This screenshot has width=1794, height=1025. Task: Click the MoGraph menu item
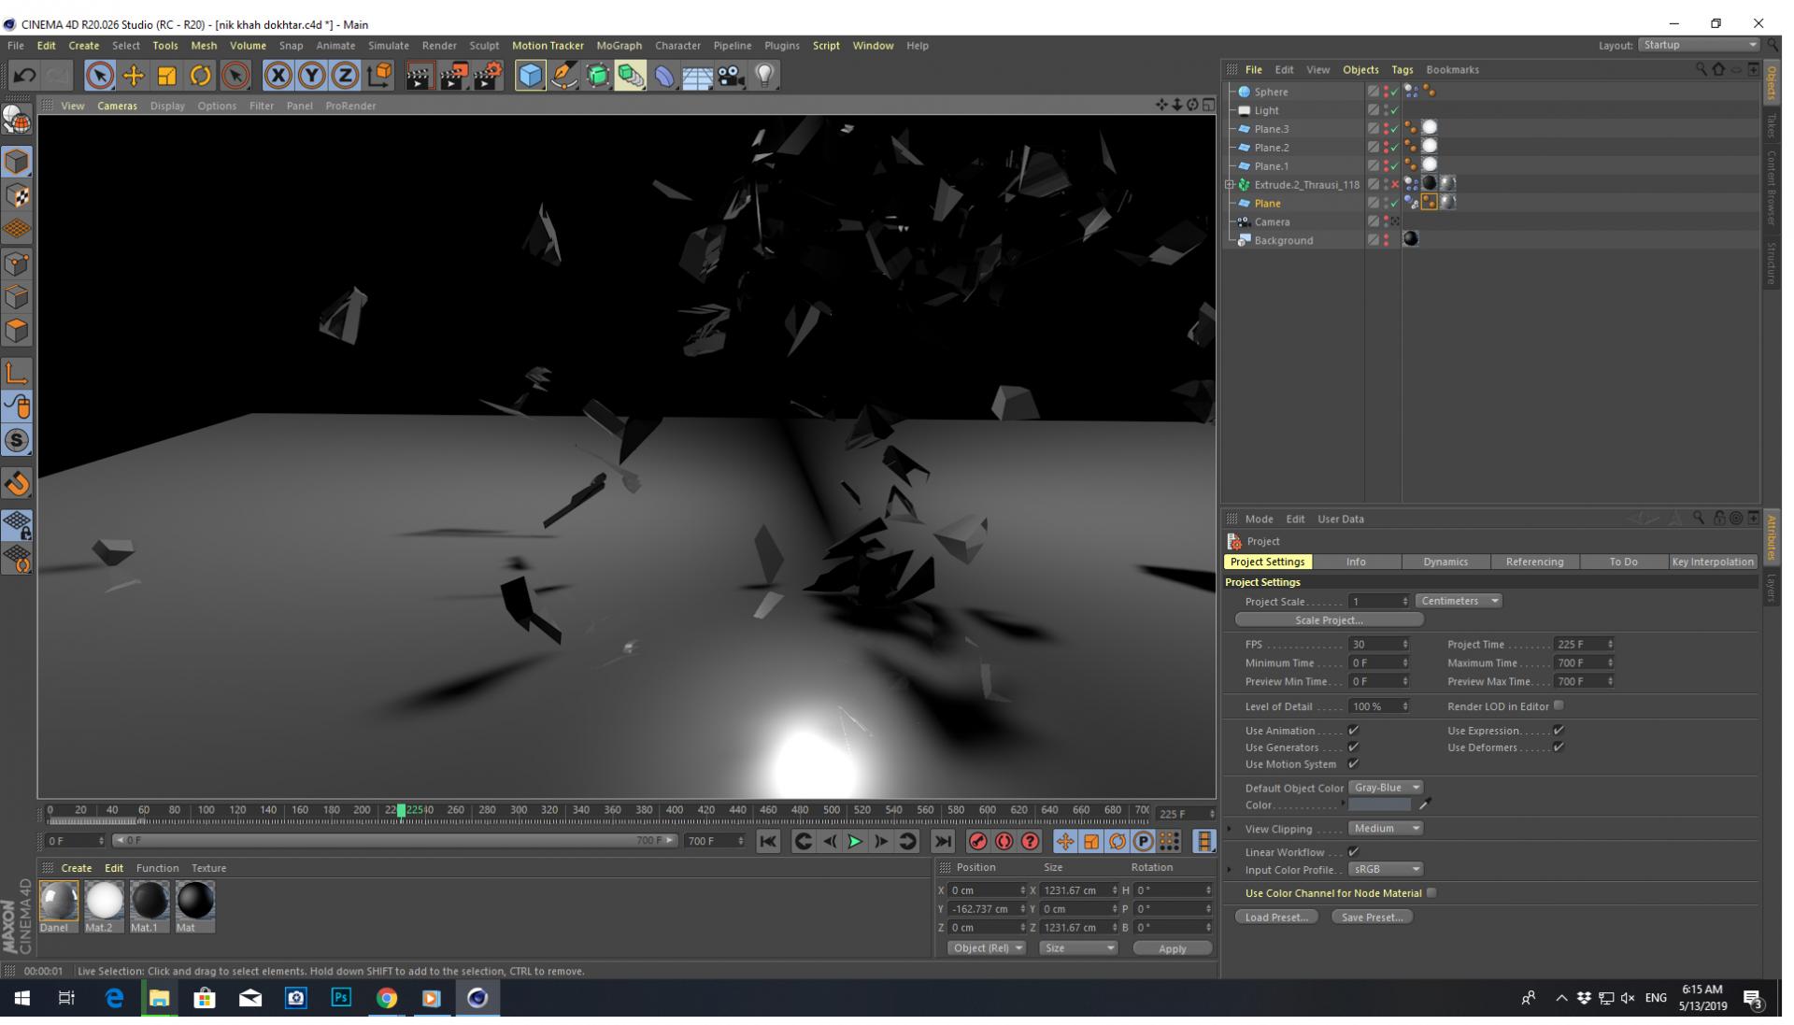(x=619, y=46)
